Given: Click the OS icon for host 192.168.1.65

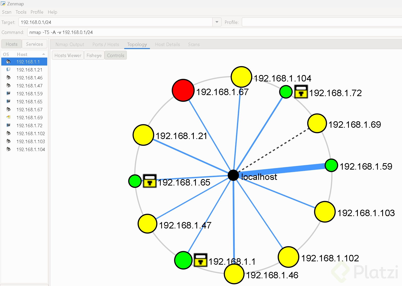Looking at the screenshot, I should (x=8, y=102).
